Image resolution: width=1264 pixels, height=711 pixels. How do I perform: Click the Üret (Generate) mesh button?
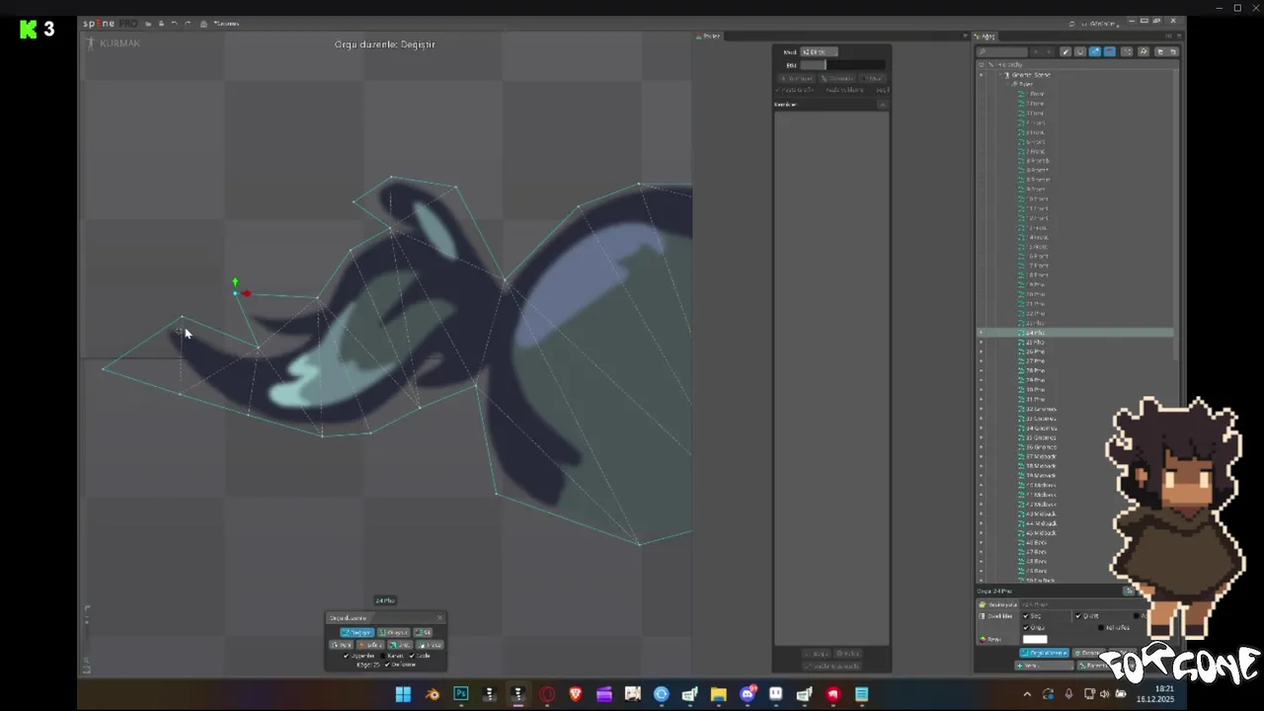tap(400, 645)
